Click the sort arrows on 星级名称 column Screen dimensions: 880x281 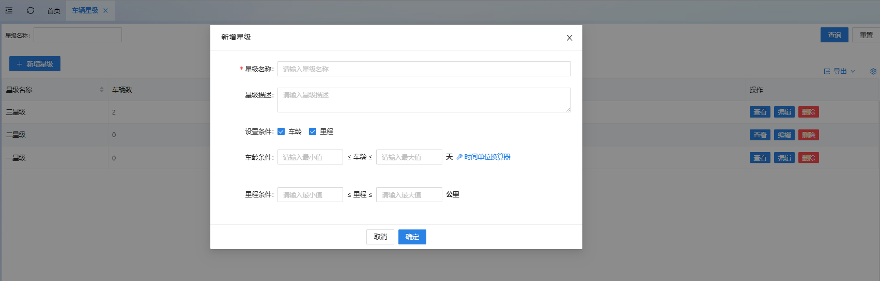coord(101,90)
